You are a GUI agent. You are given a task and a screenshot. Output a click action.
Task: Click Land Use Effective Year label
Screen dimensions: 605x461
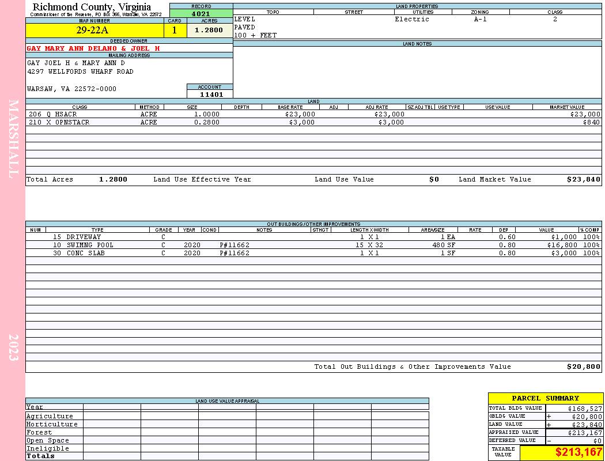202,179
